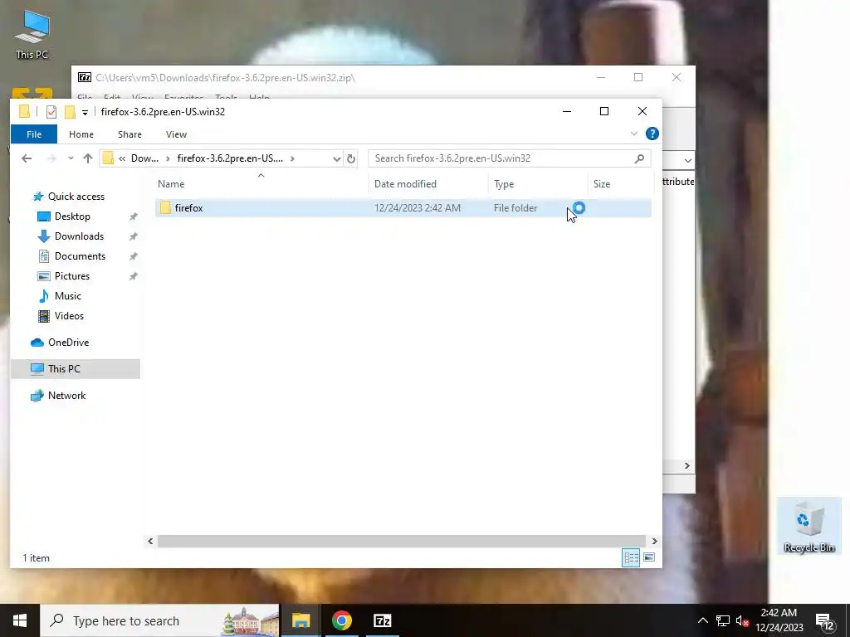Image resolution: width=850 pixels, height=637 pixels.
Task: Show hidden system tray icons
Action: pos(702,620)
